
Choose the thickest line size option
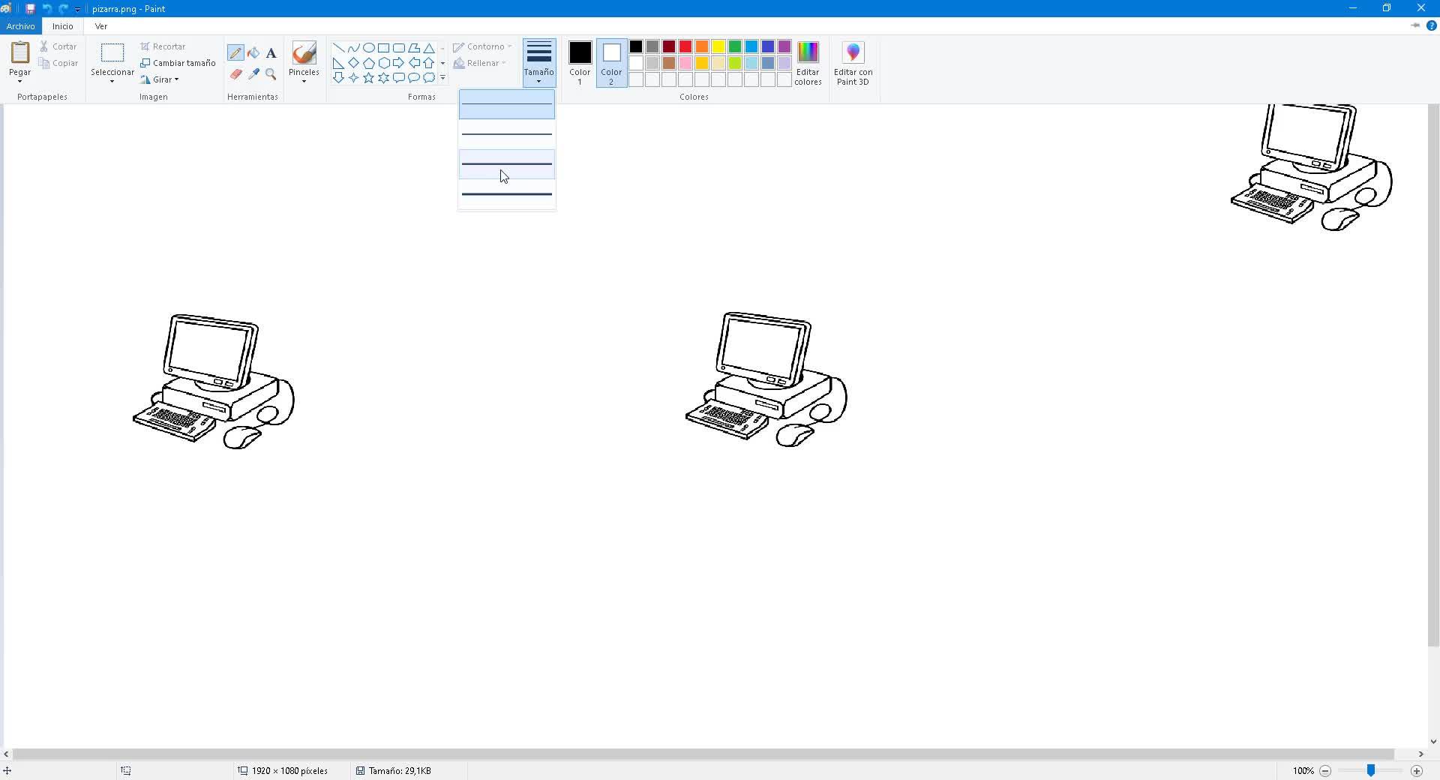tap(507, 194)
